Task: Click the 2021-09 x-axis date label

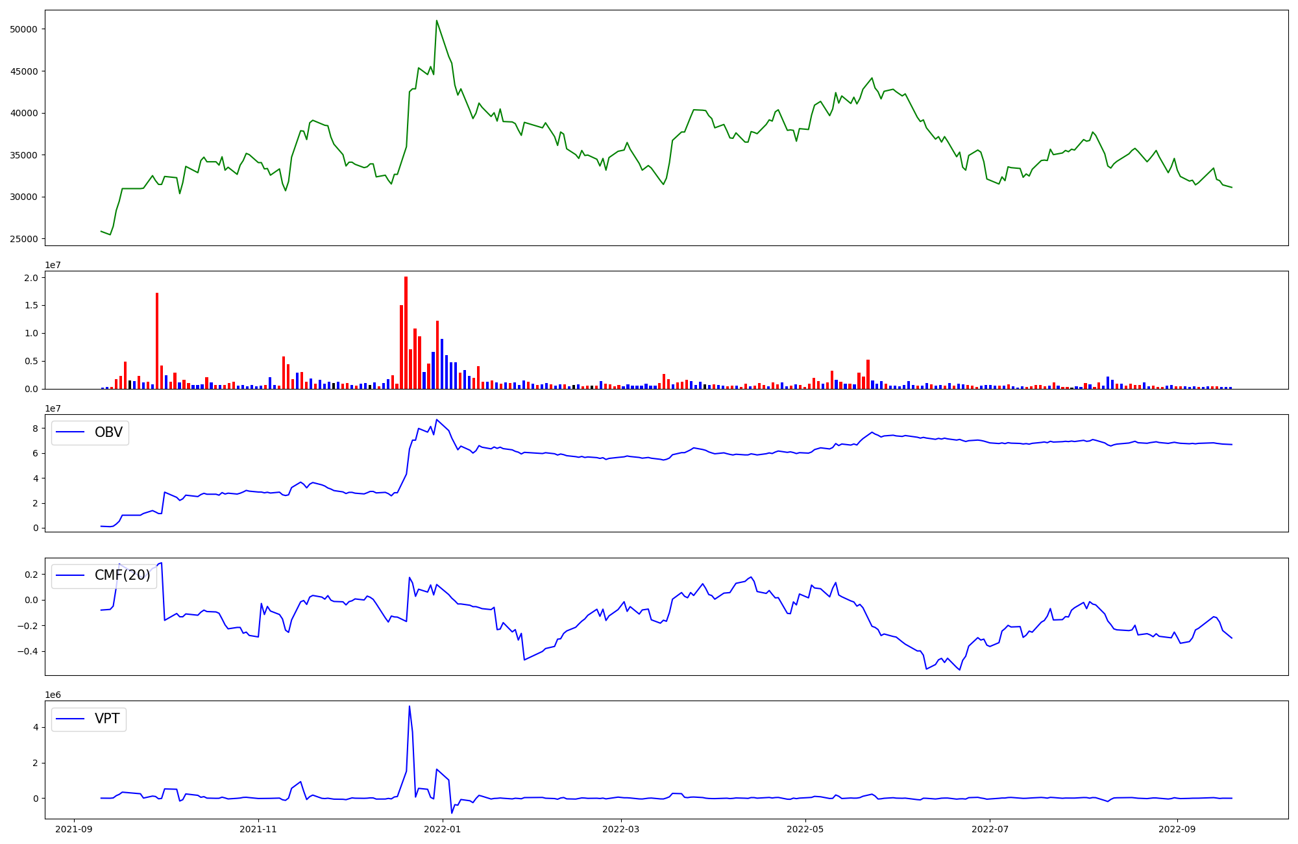Action: (x=74, y=828)
